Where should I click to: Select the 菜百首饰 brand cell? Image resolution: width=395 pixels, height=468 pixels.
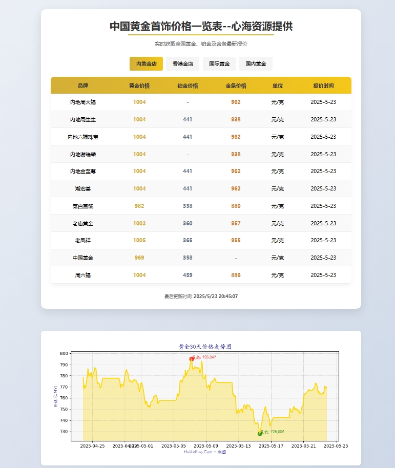(83, 206)
